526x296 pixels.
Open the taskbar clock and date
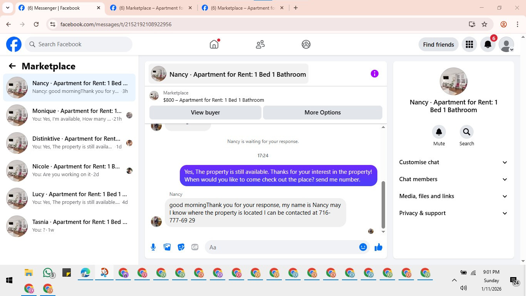point(491,280)
